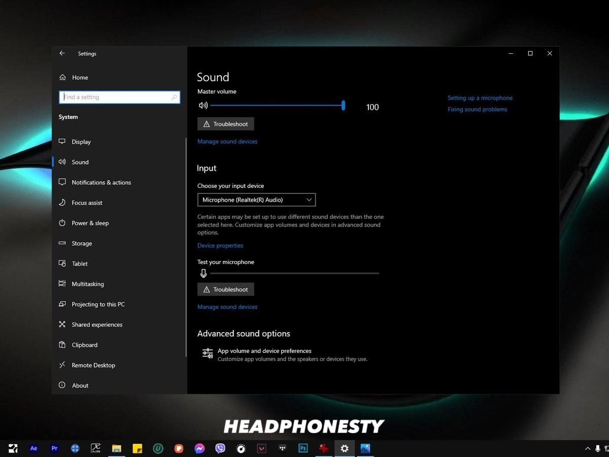
Task: Click Troubleshoot under Master volume
Action: pyautogui.click(x=225, y=123)
